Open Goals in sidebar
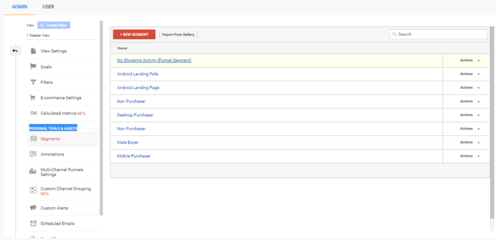This screenshot has width=496, height=240. (46, 67)
